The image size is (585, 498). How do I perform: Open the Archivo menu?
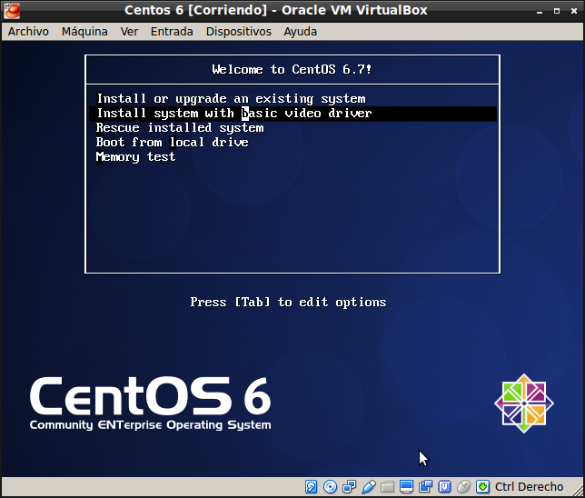(x=28, y=31)
